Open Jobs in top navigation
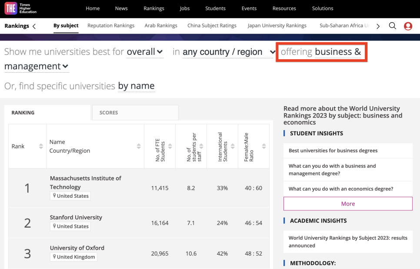This screenshot has width=420, height=269. point(184,8)
